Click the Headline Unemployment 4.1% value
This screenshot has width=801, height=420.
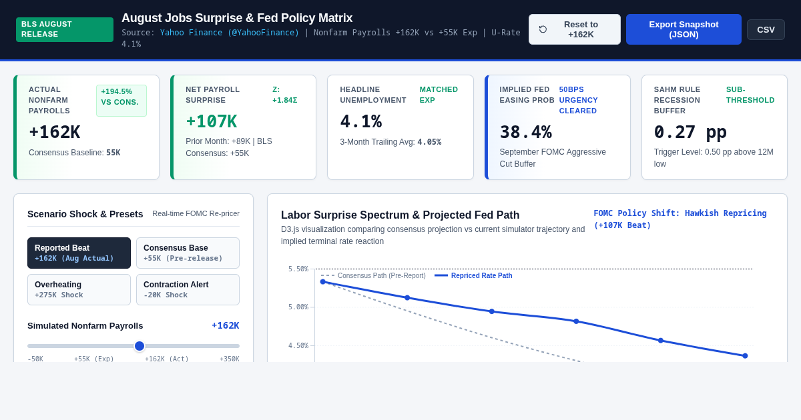[361, 121]
